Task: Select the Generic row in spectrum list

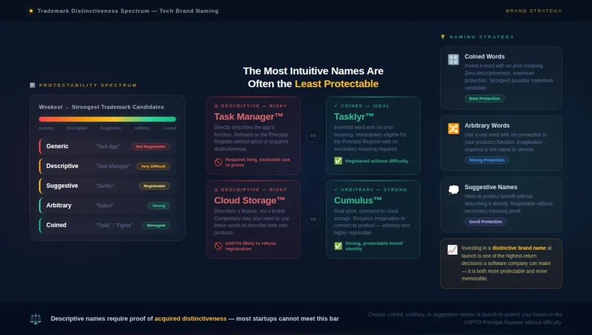Action: pos(107,146)
